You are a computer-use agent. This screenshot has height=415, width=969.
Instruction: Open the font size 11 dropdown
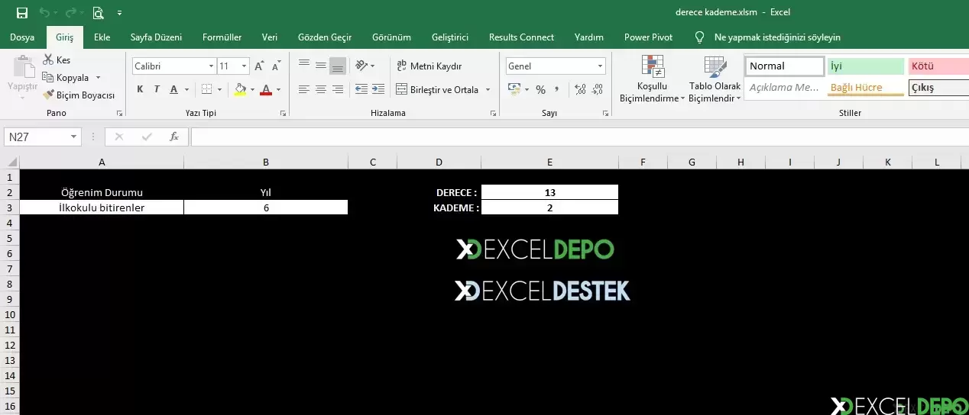[x=245, y=66]
